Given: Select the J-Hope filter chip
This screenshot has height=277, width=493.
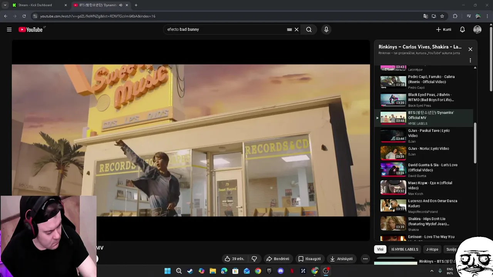Looking at the screenshot, I should coord(432,249).
